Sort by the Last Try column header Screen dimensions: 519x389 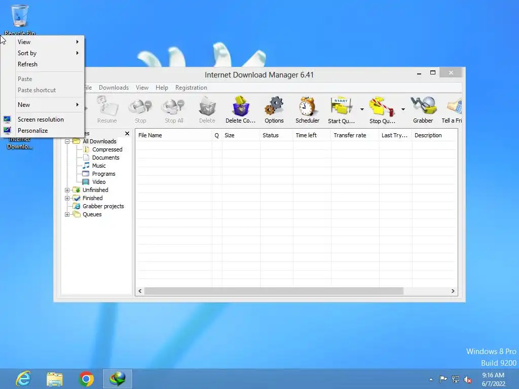tap(395, 135)
